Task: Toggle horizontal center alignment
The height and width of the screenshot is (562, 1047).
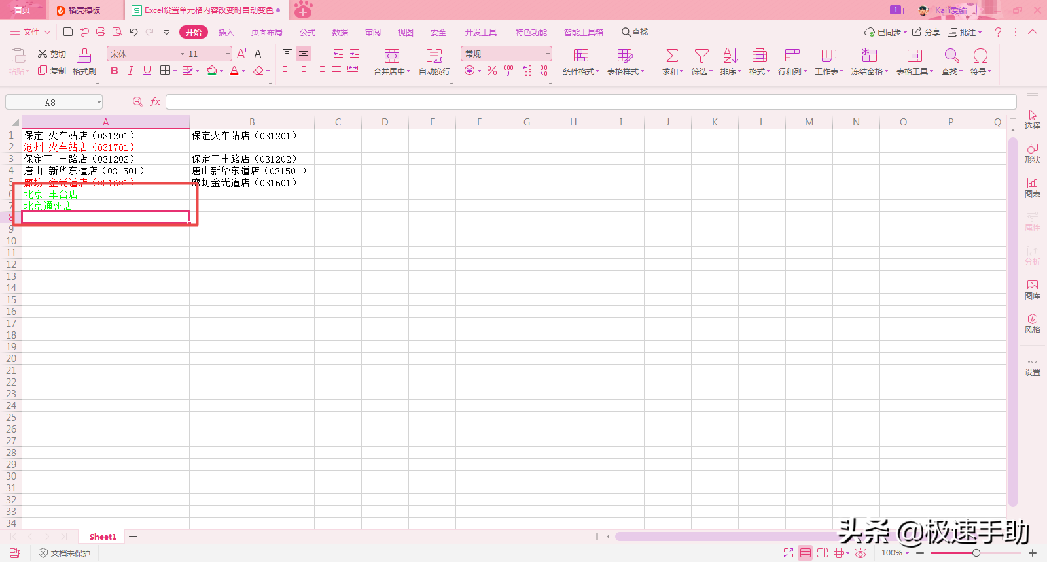Action: 304,71
